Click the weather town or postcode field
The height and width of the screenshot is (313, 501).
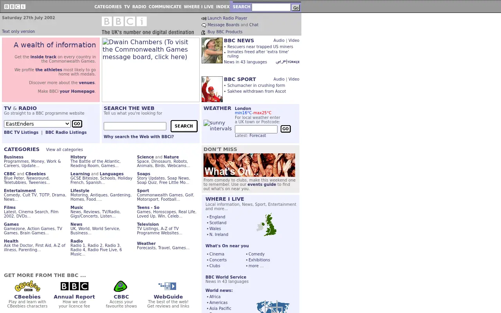coord(256,129)
